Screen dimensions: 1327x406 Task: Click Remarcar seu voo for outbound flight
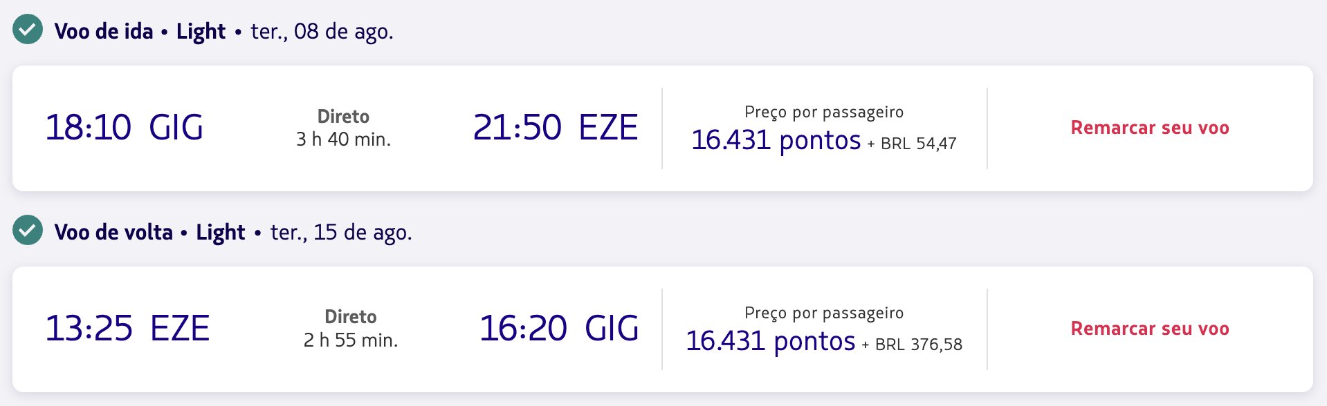coord(1150,128)
